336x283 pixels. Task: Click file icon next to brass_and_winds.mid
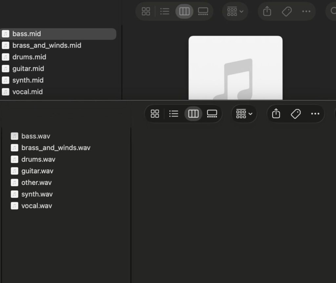pos(6,45)
